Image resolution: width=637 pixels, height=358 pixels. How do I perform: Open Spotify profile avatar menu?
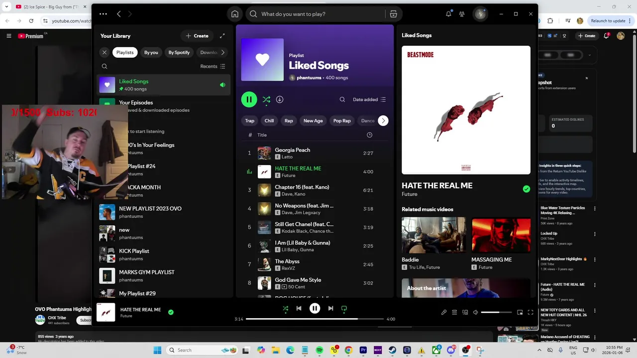coord(480,14)
